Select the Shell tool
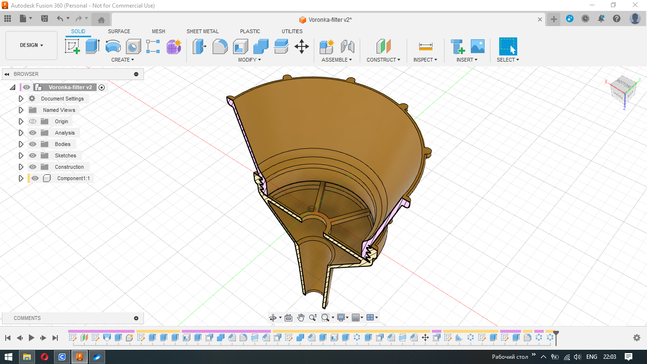This screenshot has height=364, width=647. 240,46
